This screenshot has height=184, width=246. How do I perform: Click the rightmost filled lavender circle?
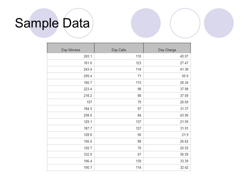(219, 23)
